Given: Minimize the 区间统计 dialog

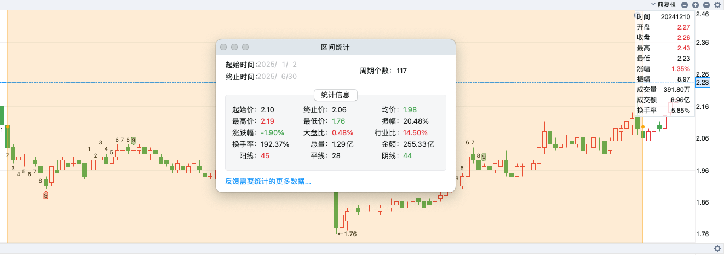Looking at the screenshot, I should pyautogui.click(x=234, y=48).
